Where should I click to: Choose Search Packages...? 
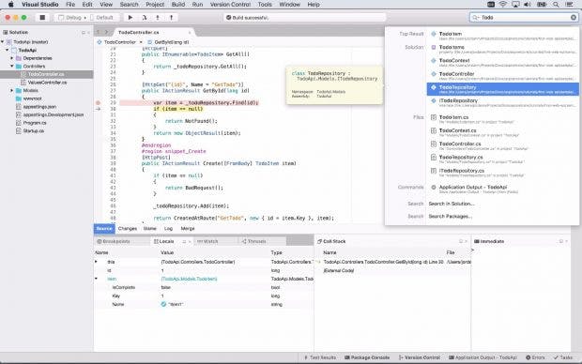451,217
